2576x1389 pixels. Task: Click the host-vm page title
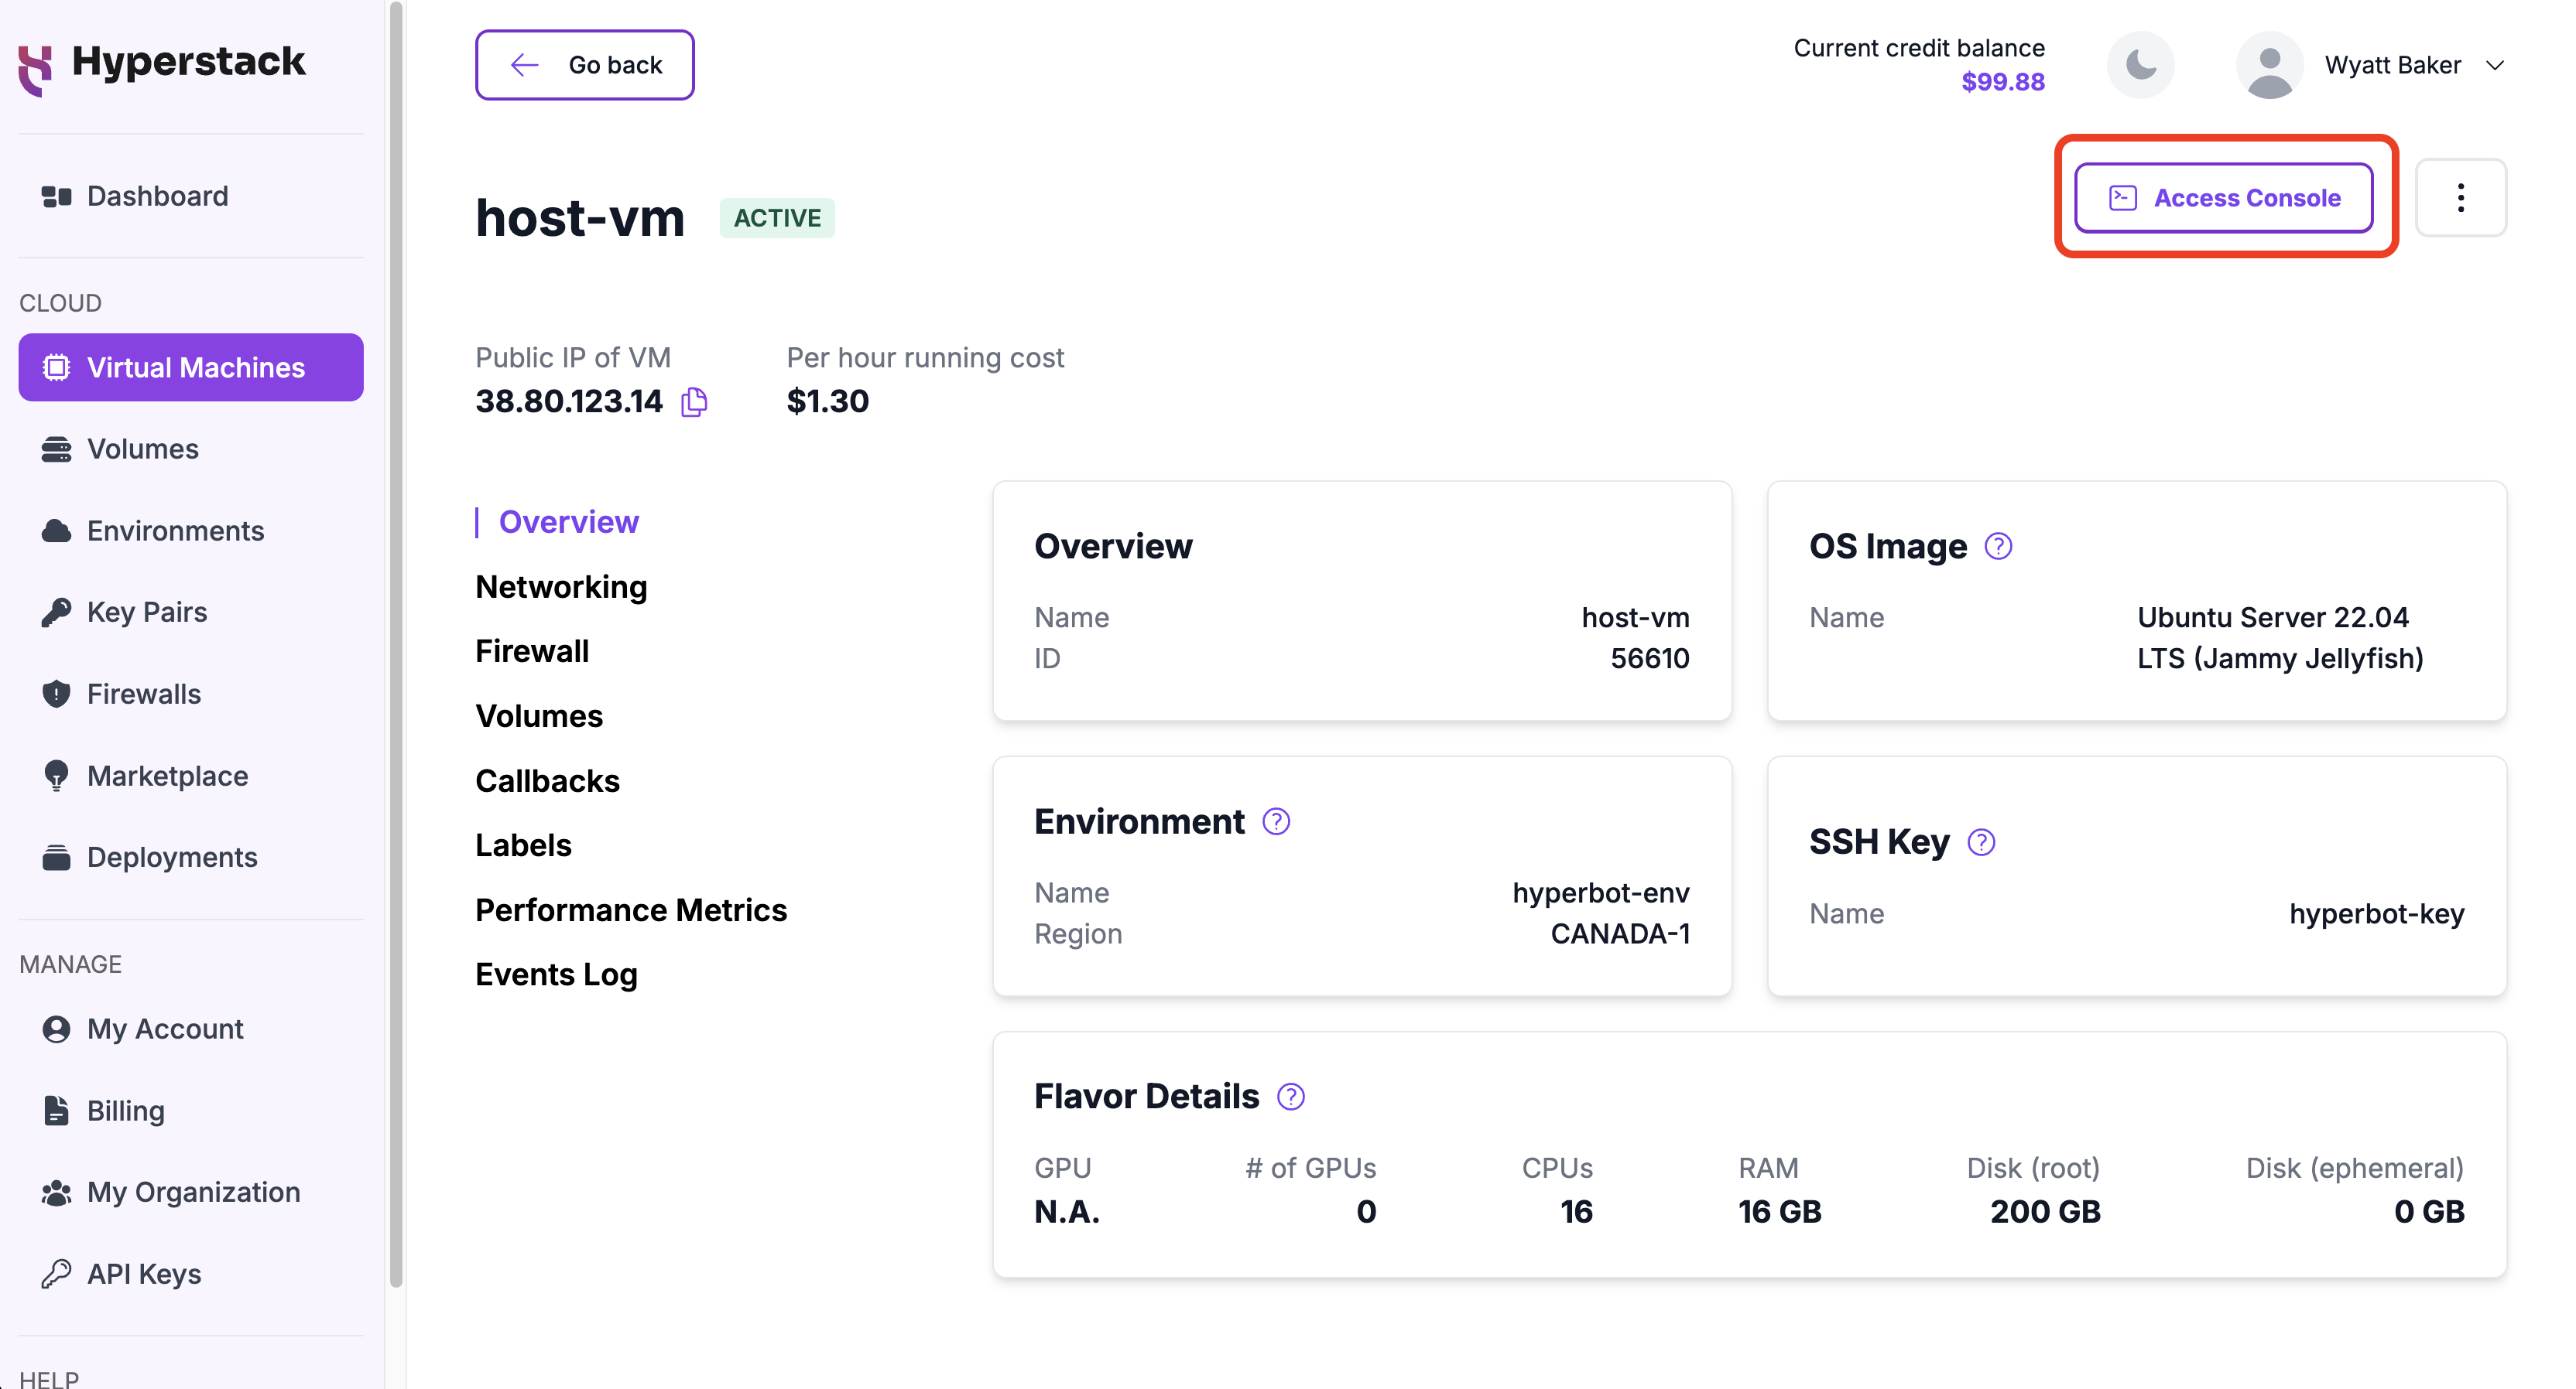(580, 218)
